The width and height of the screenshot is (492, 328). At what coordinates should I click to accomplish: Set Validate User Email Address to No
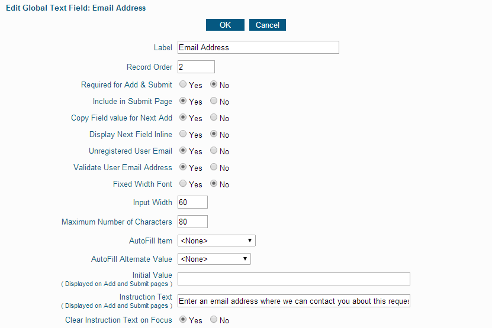[x=214, y=167]
